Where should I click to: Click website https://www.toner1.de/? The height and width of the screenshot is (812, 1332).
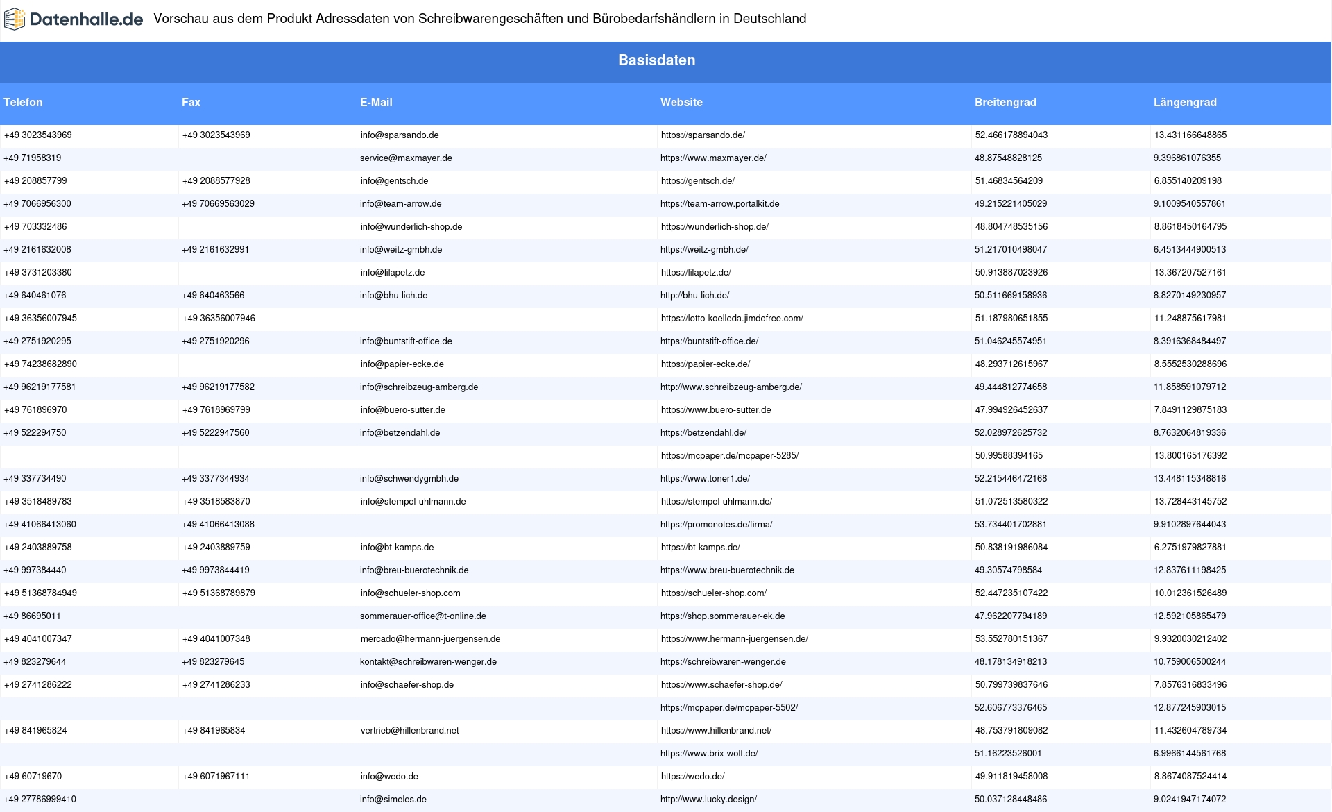click(705, 479)
